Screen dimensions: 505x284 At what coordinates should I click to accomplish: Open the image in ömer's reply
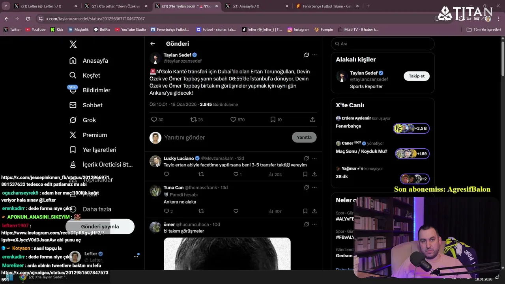point(227,254)
